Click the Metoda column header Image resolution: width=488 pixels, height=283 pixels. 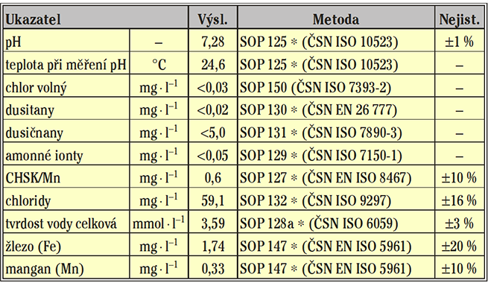(336, 17)
